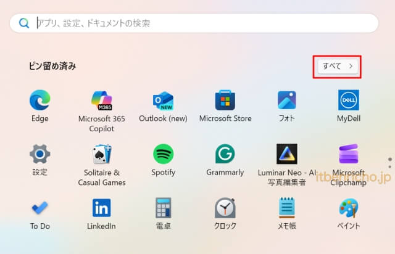Open the 電卓 calculator app
Viewport: 395px width, 254px height.
(163, 208)
